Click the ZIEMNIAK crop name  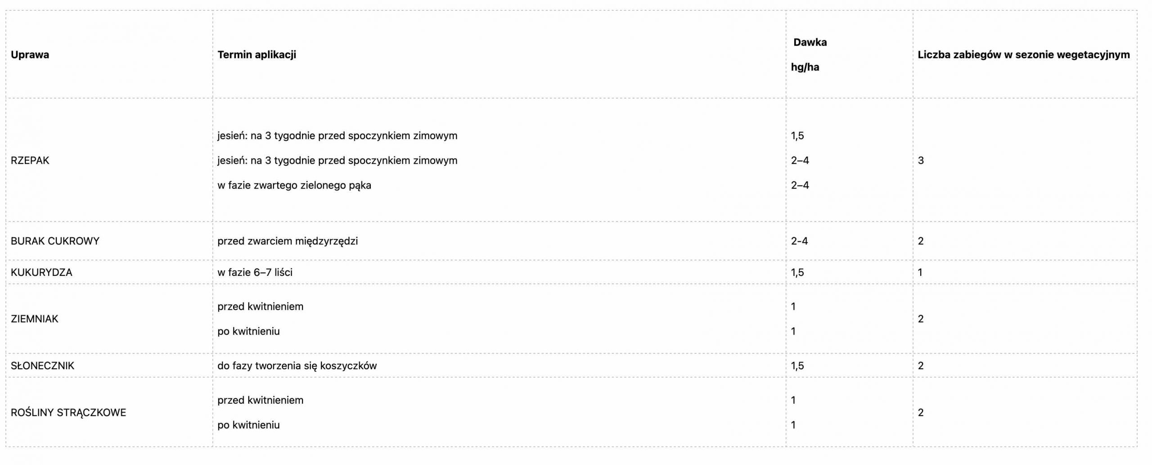34,319
